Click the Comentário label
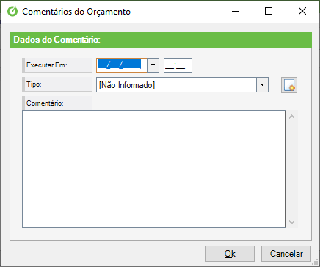Viewport: 320px width, 267px height. coord(45,103)
